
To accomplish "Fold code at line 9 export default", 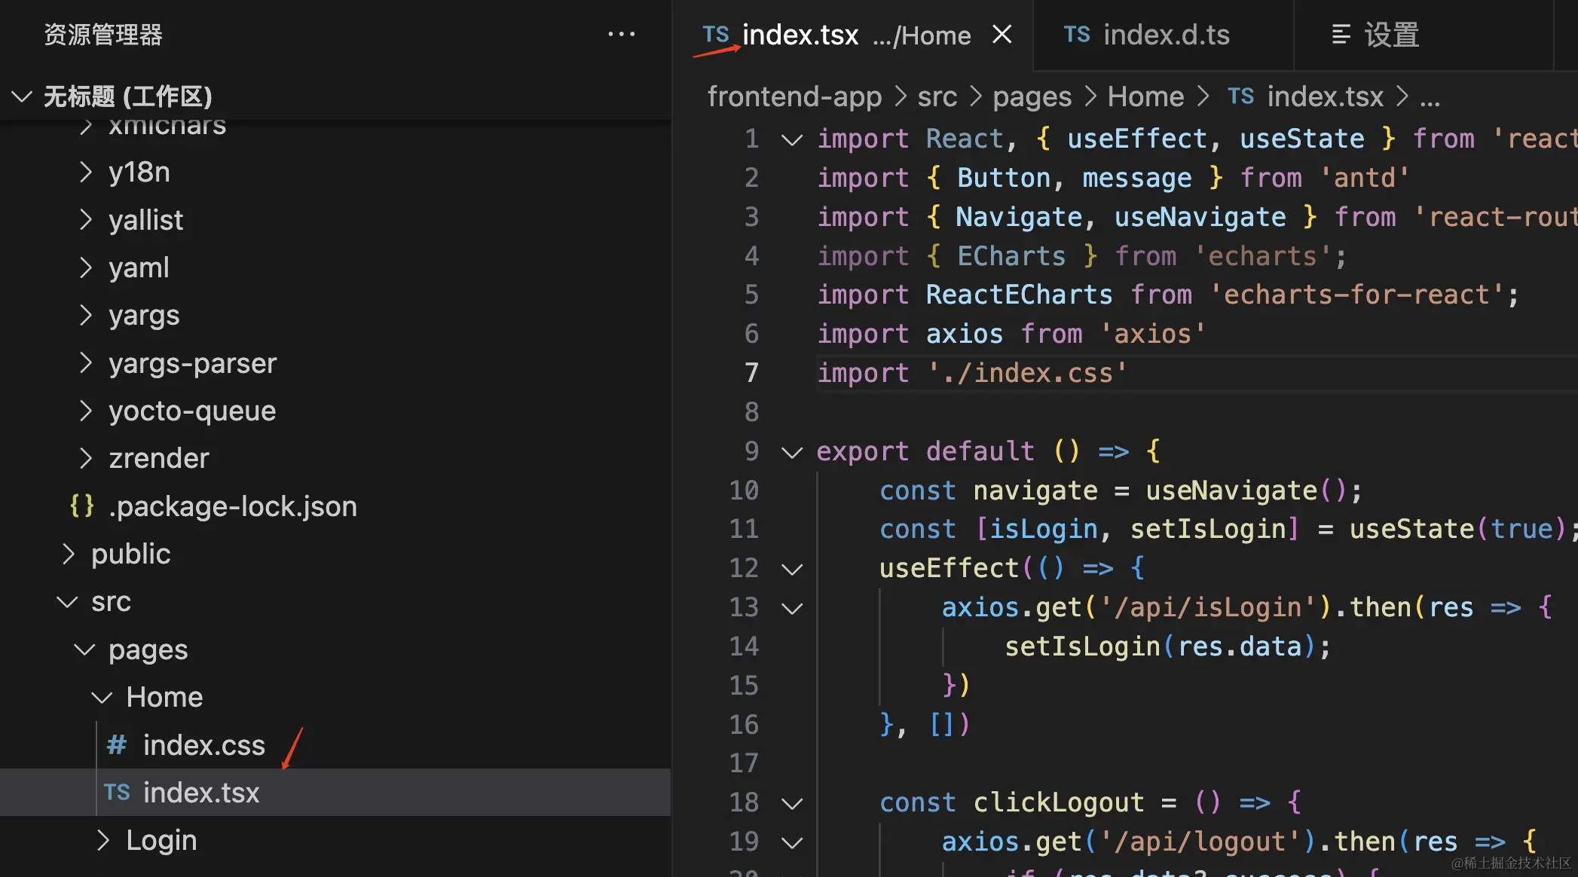I will tap(791, 452).
